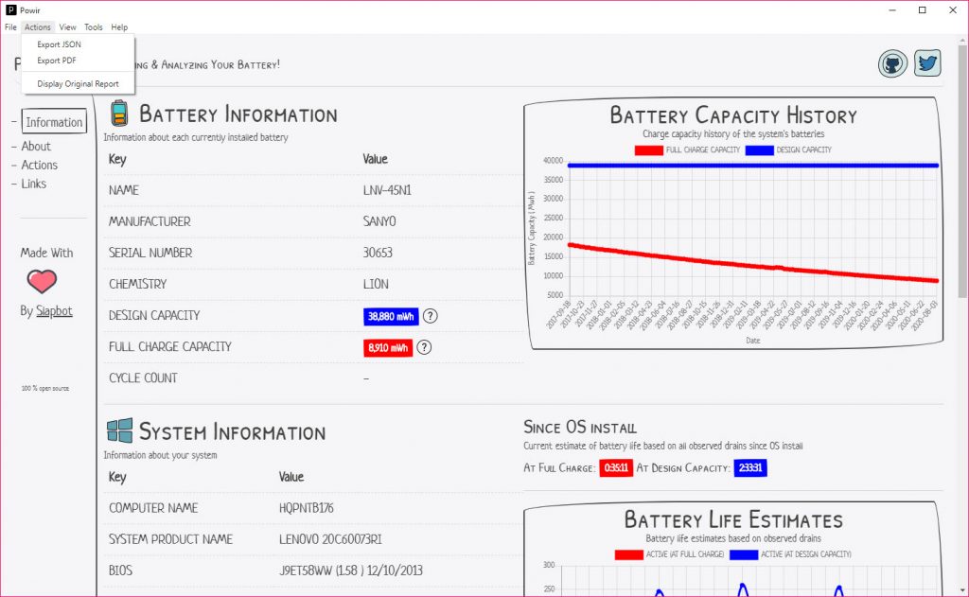Click the 100 % open source note

pos(45,388)
